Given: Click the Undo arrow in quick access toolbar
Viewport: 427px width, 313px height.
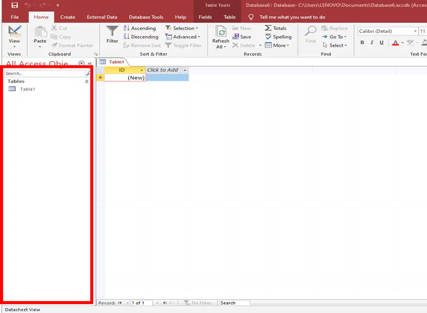Looking at the screenshot, I should coord(27,5).
